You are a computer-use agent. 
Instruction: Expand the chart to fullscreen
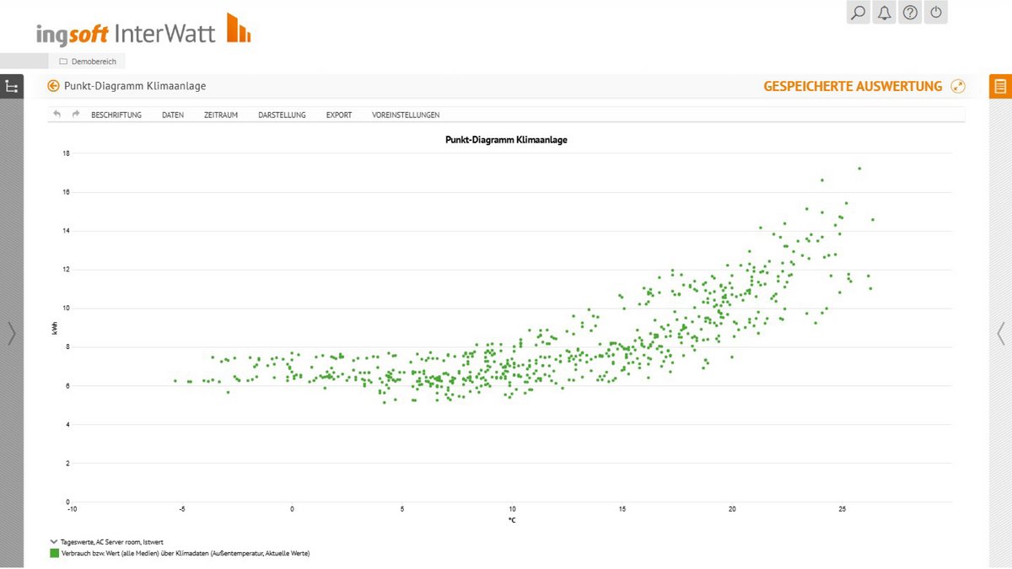coord(957,86)
